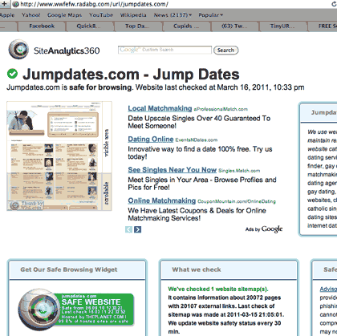Click the Safe Website widget badge
This screenshot has width=337, height=336.
click(76, 310)
